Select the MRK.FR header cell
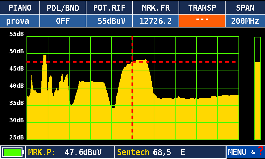 [x=156, y=8]
